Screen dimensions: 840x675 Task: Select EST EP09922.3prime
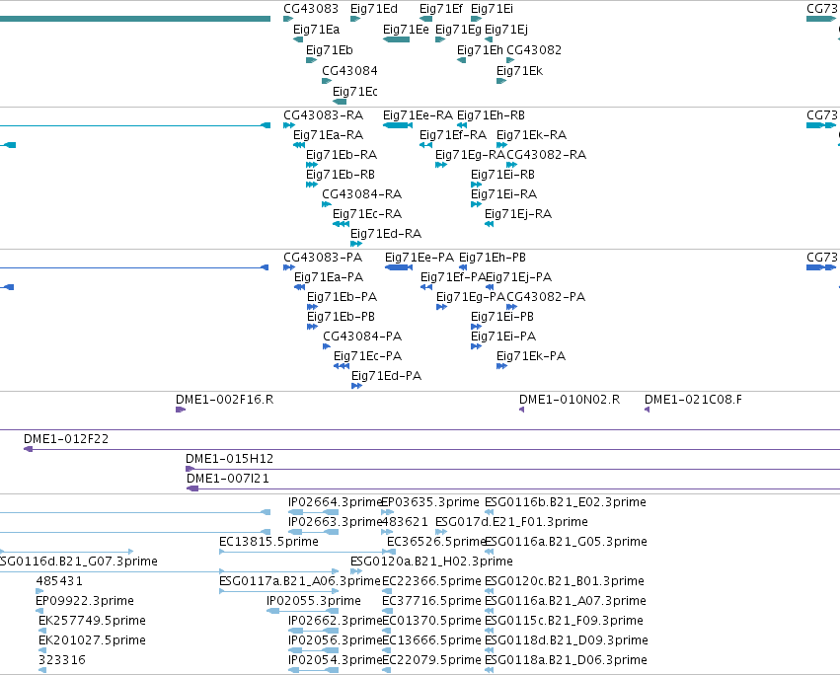[85, 601]
